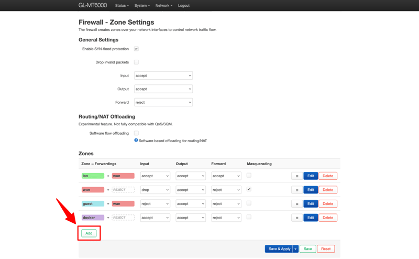Click the drag handle icon for wan zone
419x259 pixels.
tap(296, 190)
